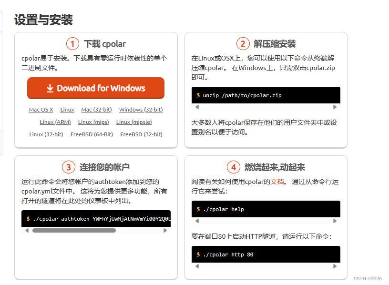Open the Linux download link
The height and width of the screenshot is (285, 389).
pos(67,110)
